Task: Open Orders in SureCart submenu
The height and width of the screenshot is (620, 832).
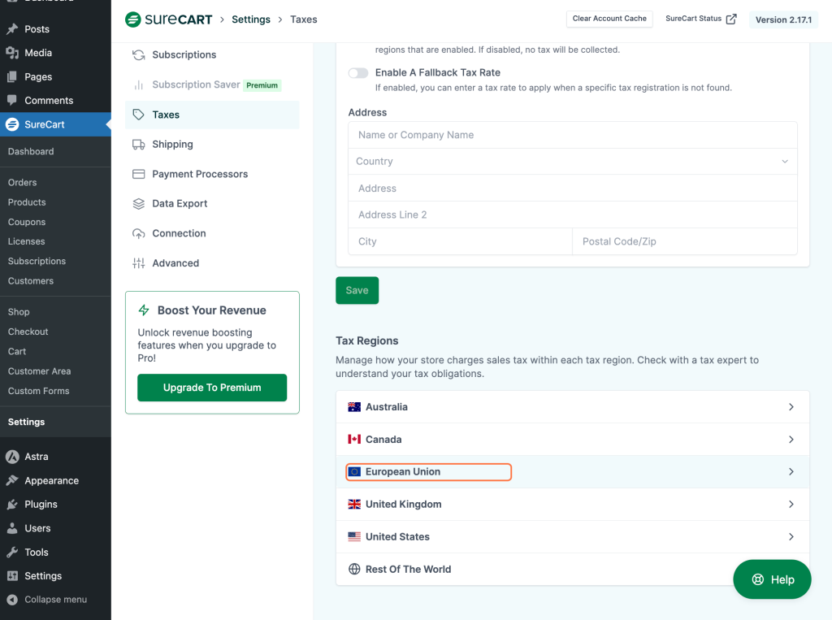Action: tap(23, 183)
